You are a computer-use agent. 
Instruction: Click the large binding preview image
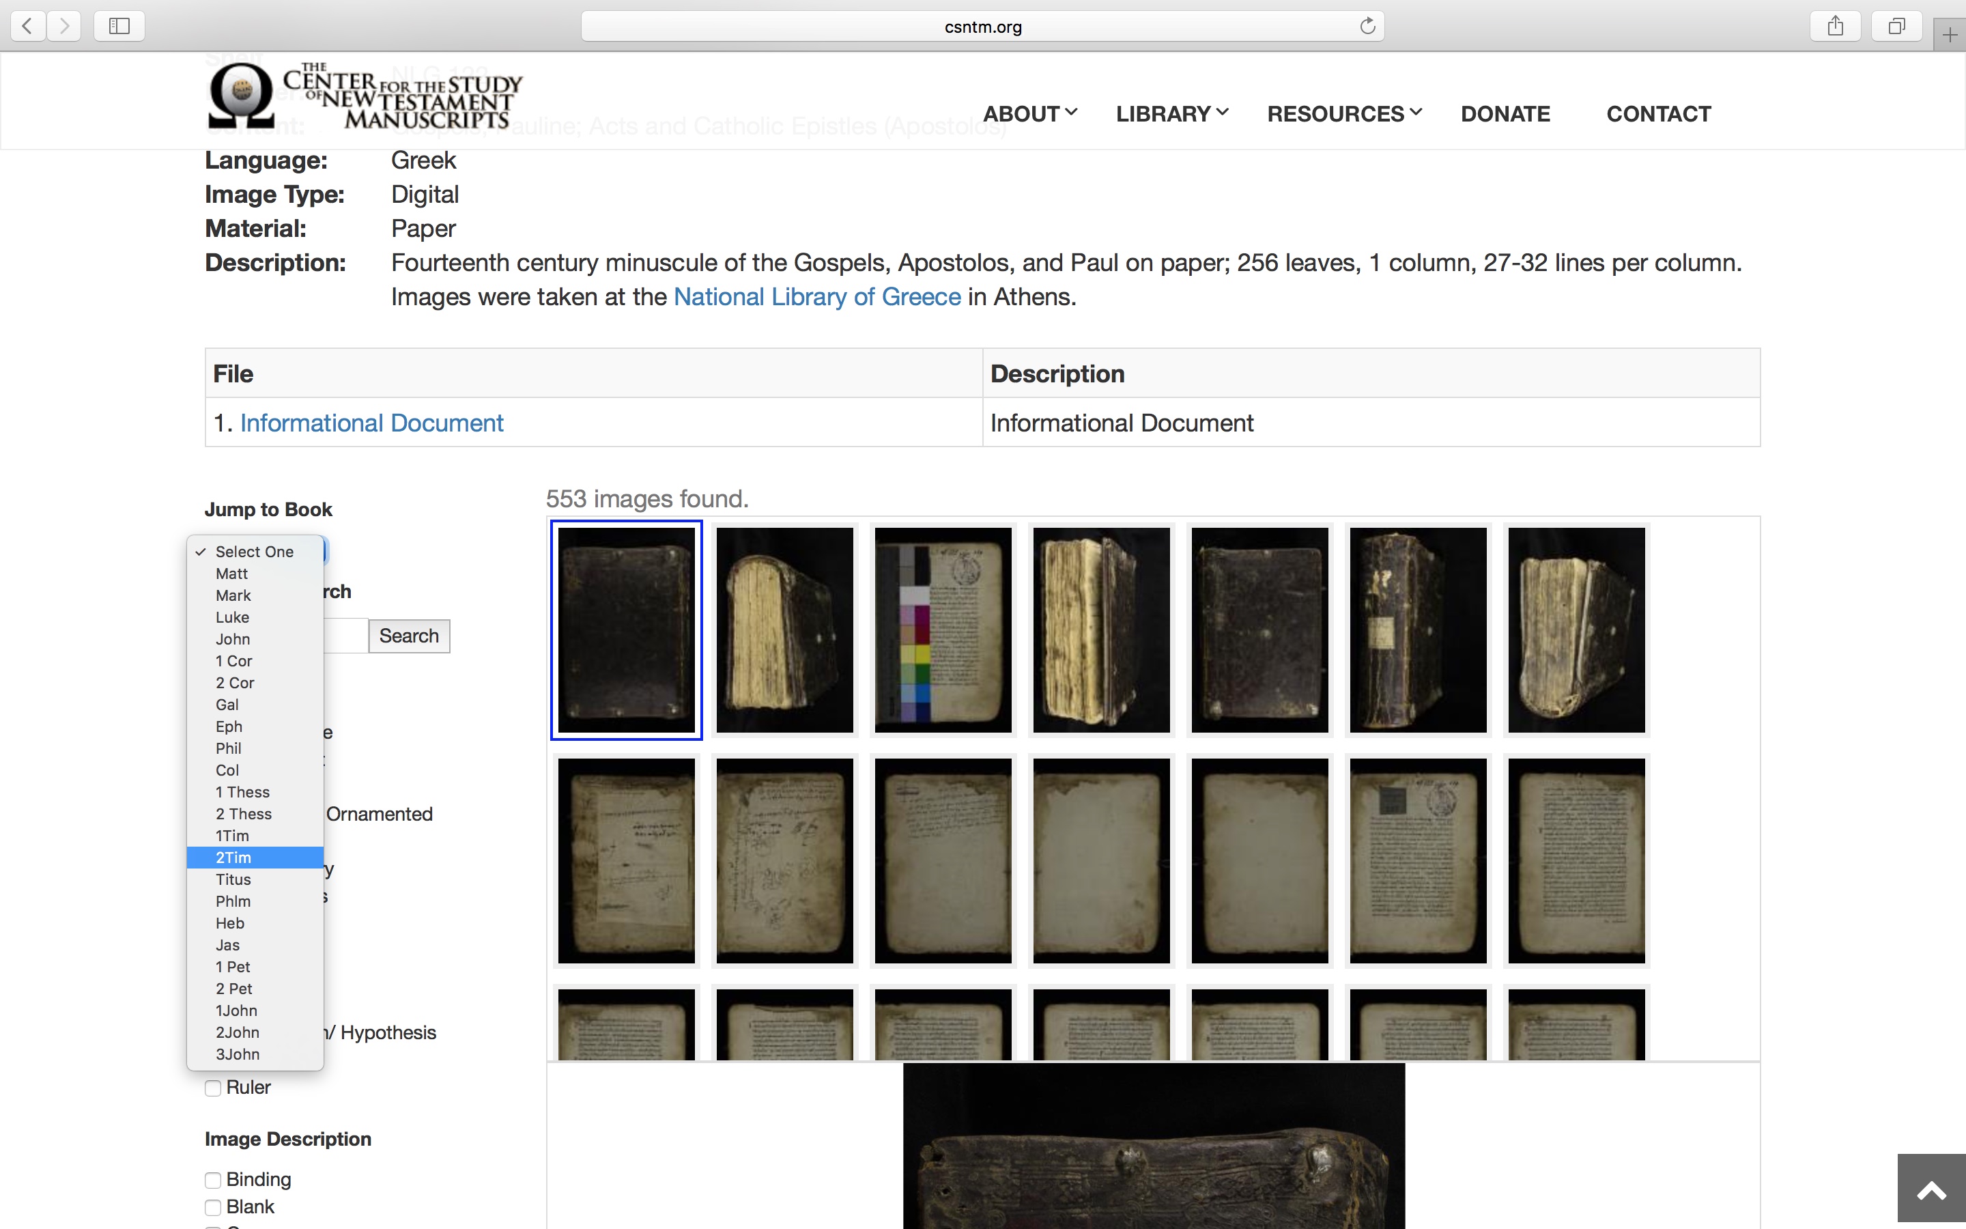(x=1154, y=1146)
